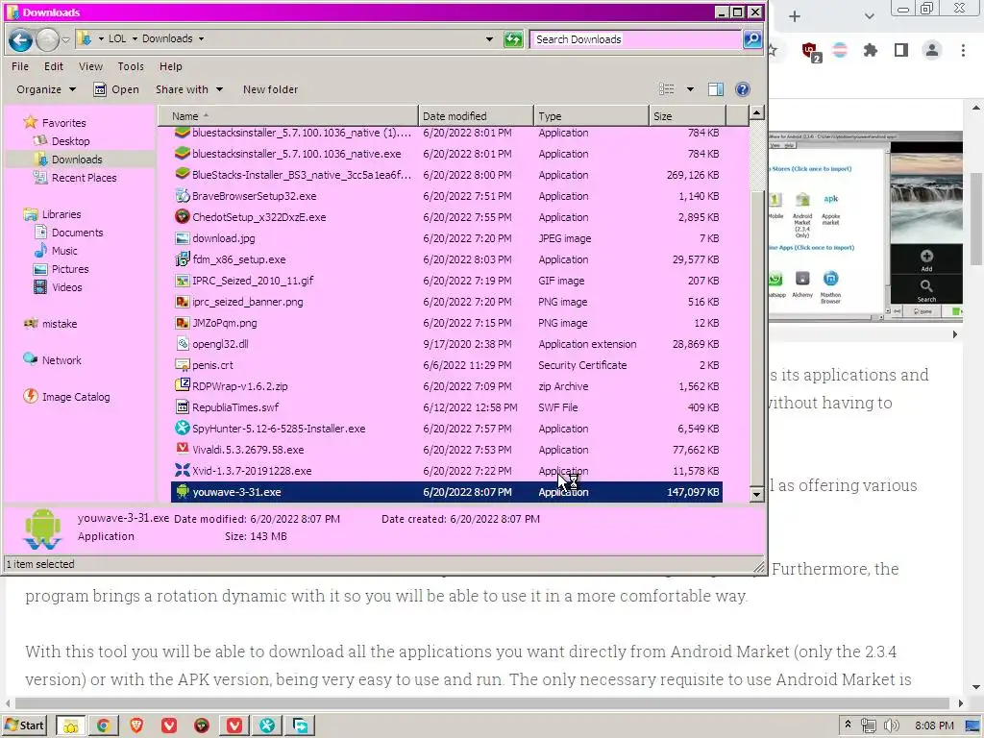This screenshot has height=738, width=984.
Task: Click the Back navigation arrow in Explorer
Action: [20, 40]
